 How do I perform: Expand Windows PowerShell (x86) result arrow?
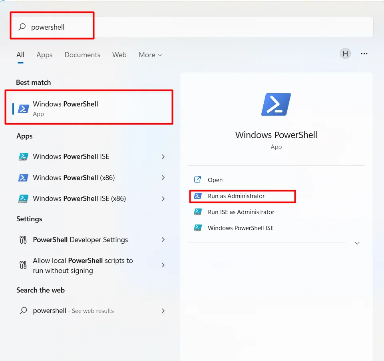click(163, 178)
